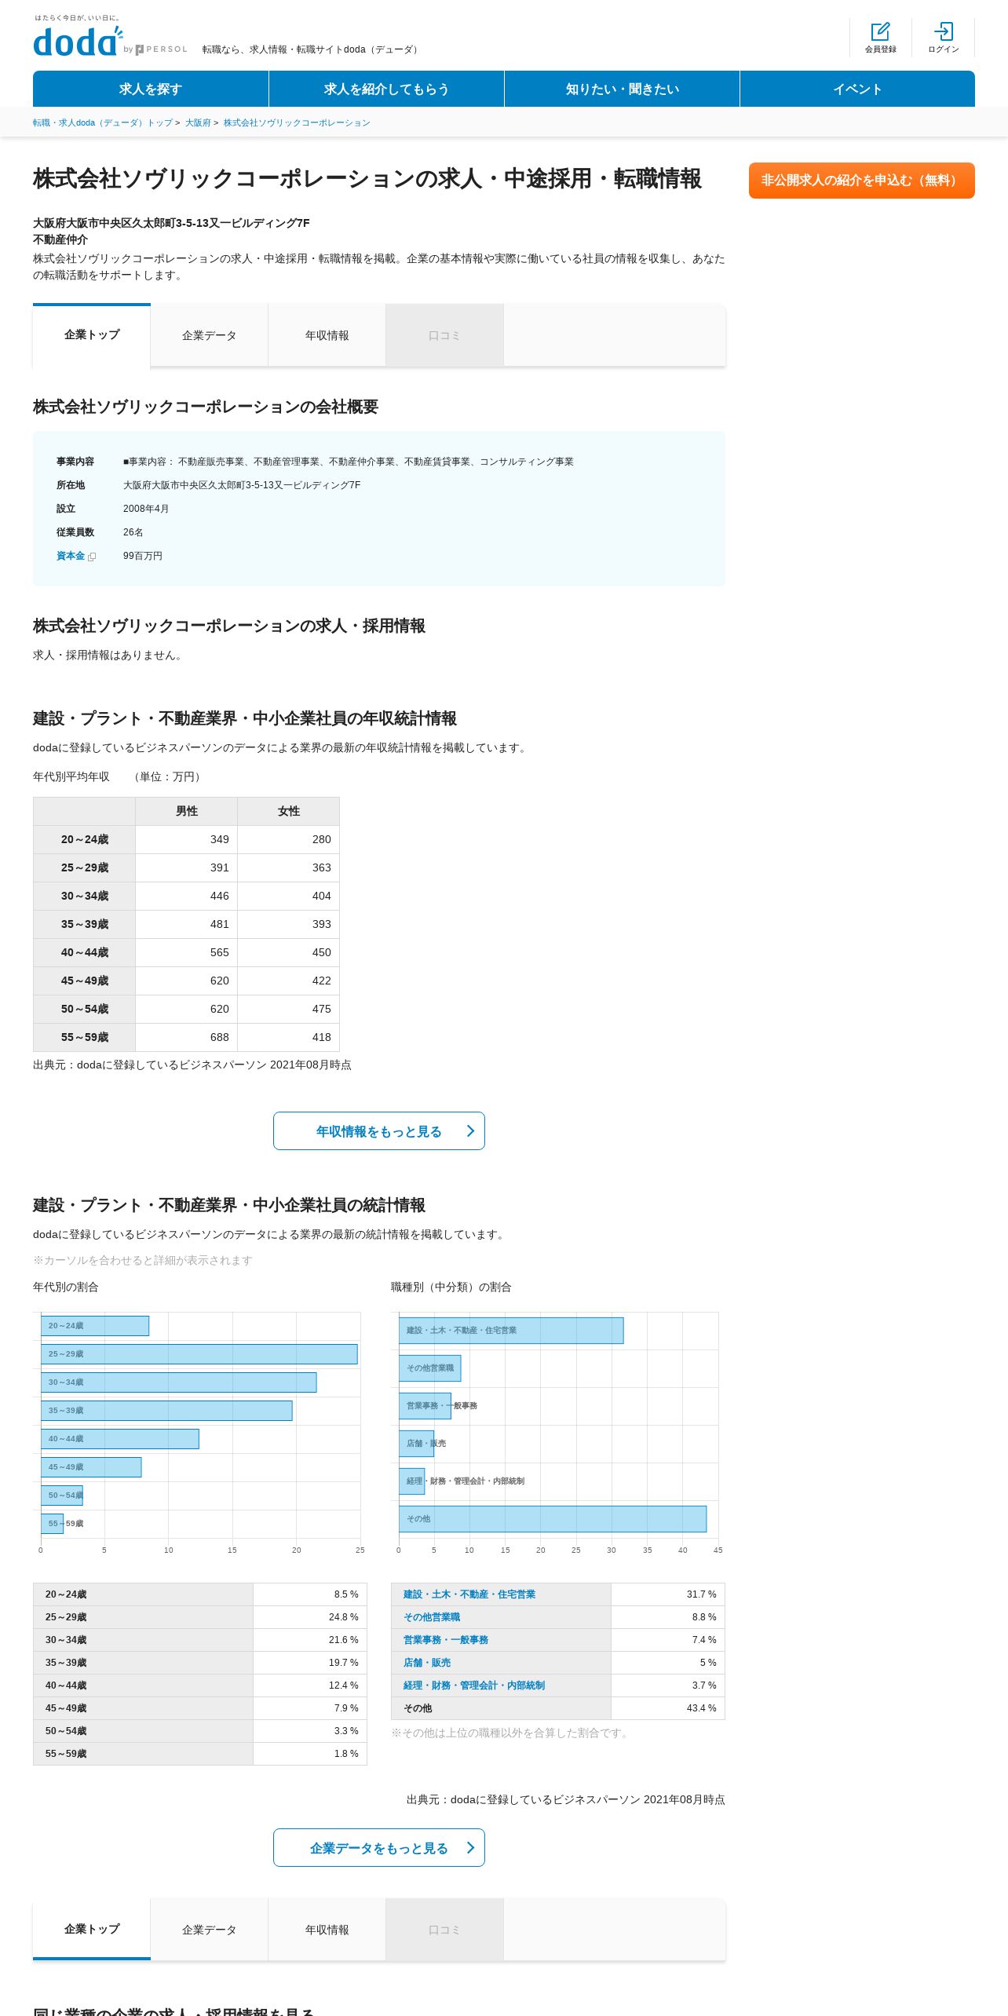Click the 55～59歳 row in percentage table
1008x2016 pixels.
[x=200, y=1754]
